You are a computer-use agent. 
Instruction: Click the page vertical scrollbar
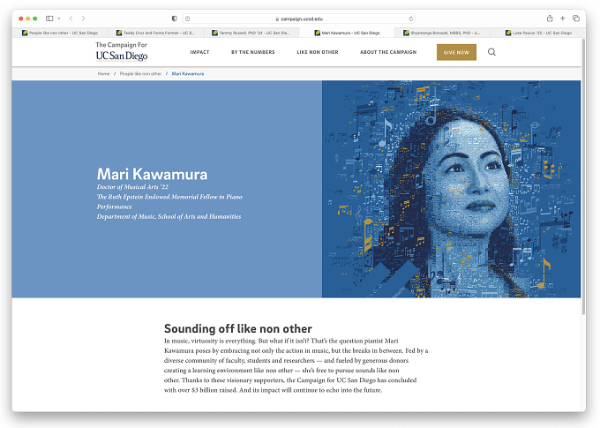coord(583,176)
